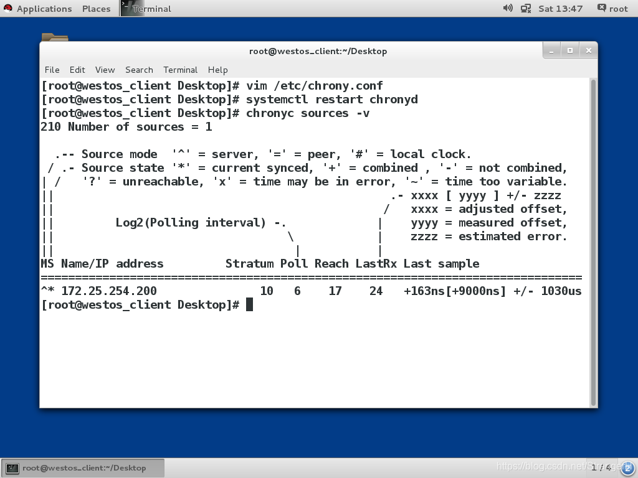
Task: Maximize the terminal window
Action: pyautogui.click(x=570, y=51)
